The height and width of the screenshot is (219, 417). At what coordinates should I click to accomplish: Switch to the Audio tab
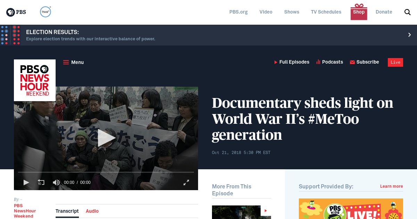point(92,211)
